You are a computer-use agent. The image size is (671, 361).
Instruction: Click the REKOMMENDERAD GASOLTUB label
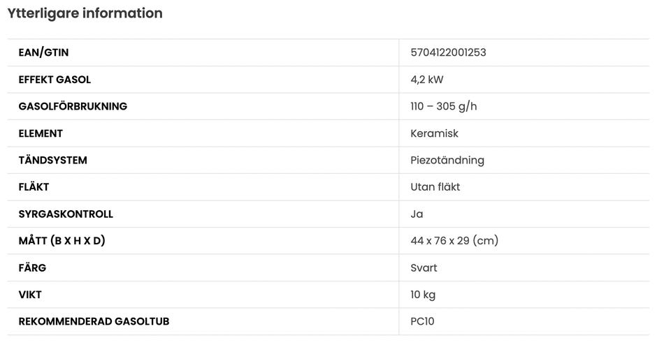click(94, 321)
